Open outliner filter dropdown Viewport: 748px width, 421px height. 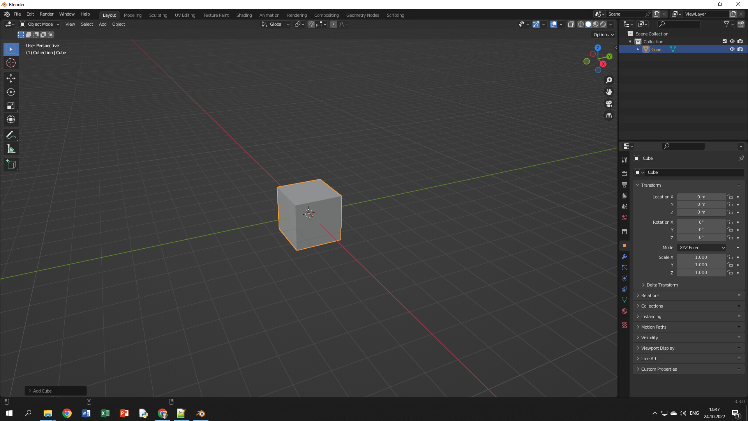[729, 24]
